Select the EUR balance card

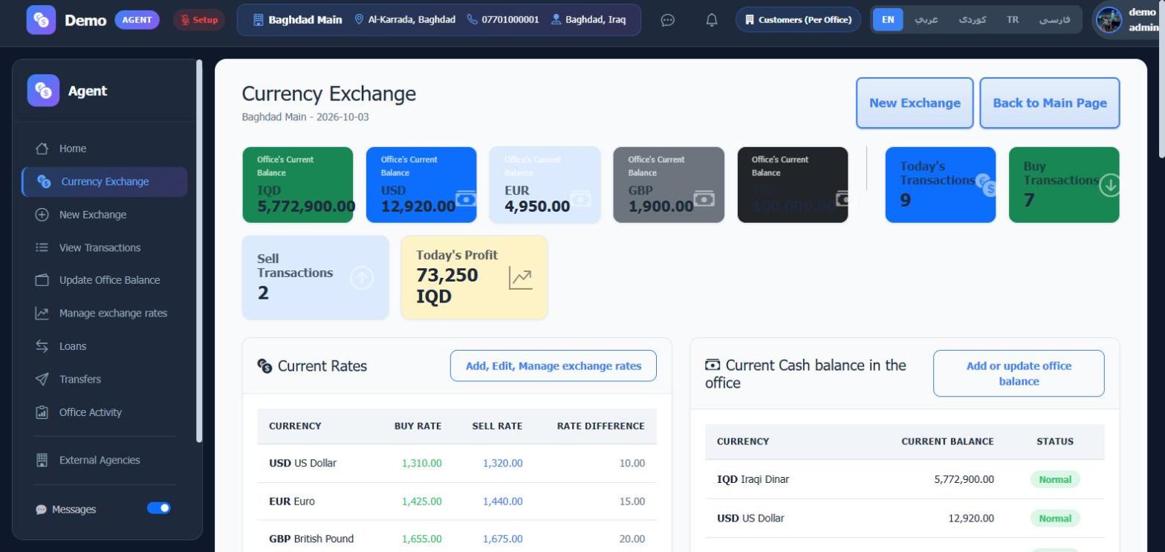coord(545,185)
